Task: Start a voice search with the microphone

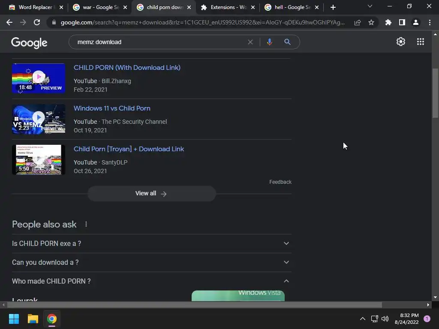Action: (x=269, y=42)
